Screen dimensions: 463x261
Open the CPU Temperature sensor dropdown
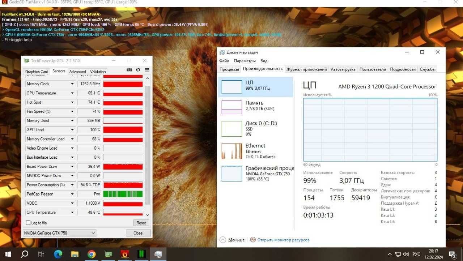pyautogui.click(x=72, y=213)
